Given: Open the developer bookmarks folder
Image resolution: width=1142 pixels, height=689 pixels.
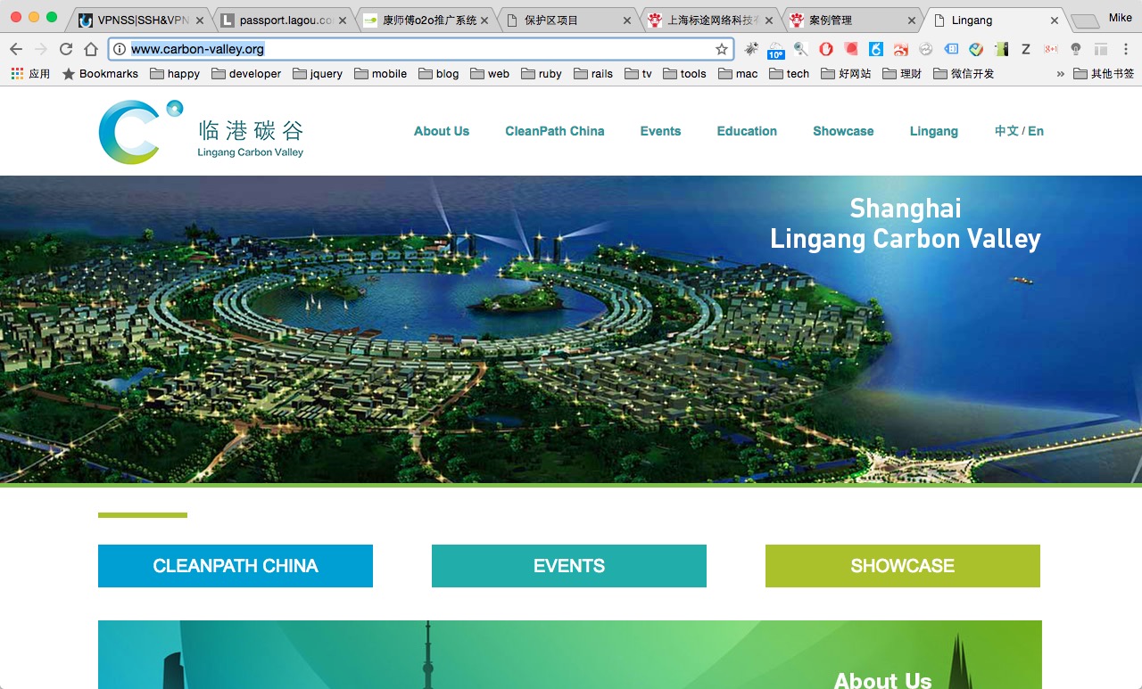Looking at the screenshot, I should coord(246,74).
